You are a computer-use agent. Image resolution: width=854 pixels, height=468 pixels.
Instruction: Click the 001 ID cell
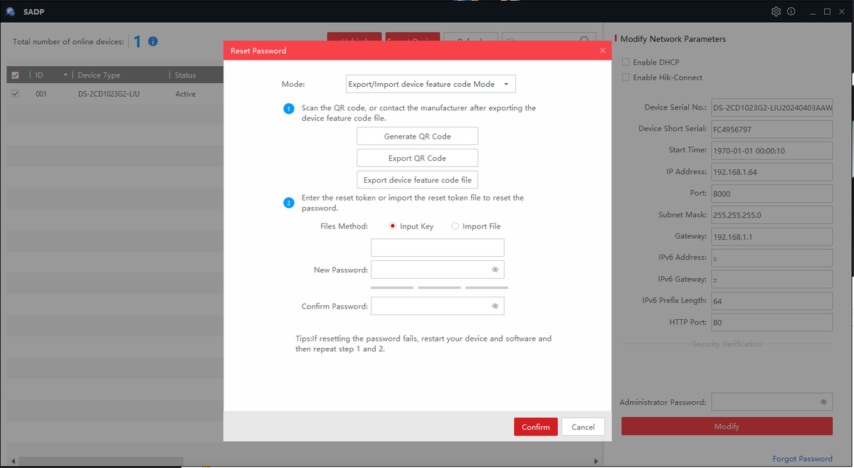coord(41,94)
